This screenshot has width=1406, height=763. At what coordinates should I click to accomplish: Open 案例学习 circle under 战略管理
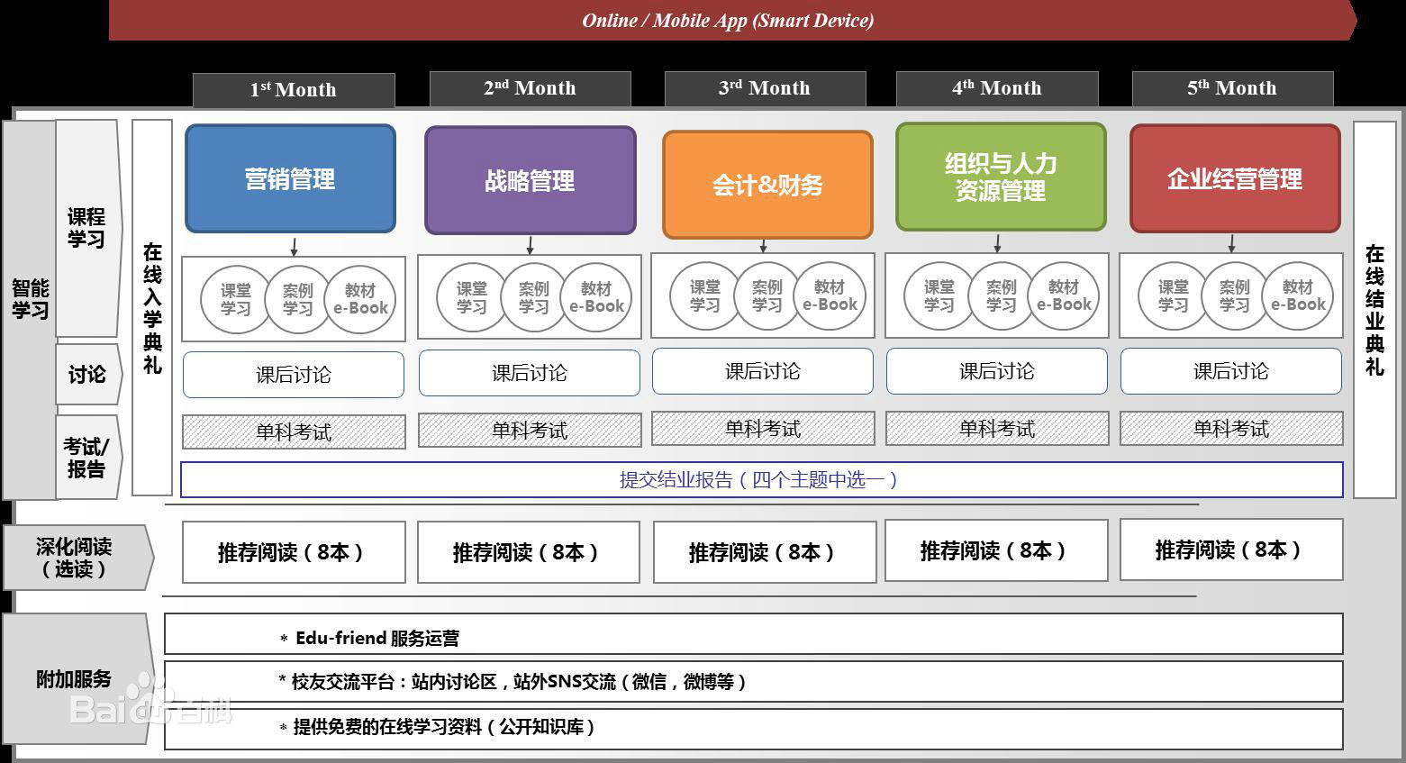coord(531,298)
